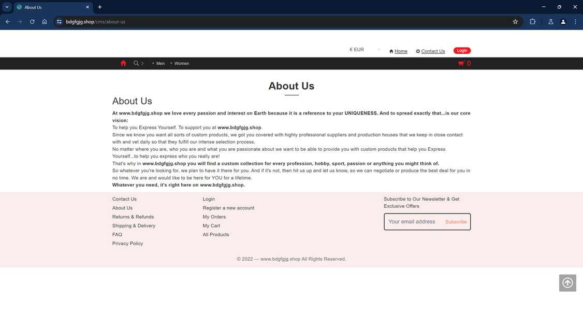
Task: Open the footer About Us link
Action: pyautogui.click(x=122, y=208)
